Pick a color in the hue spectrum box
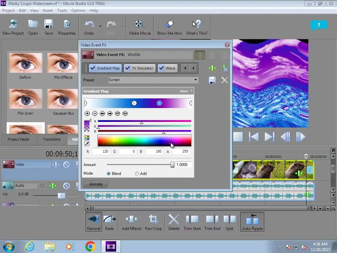The height and width of the screenshot is (253, 337). point(144,140)
